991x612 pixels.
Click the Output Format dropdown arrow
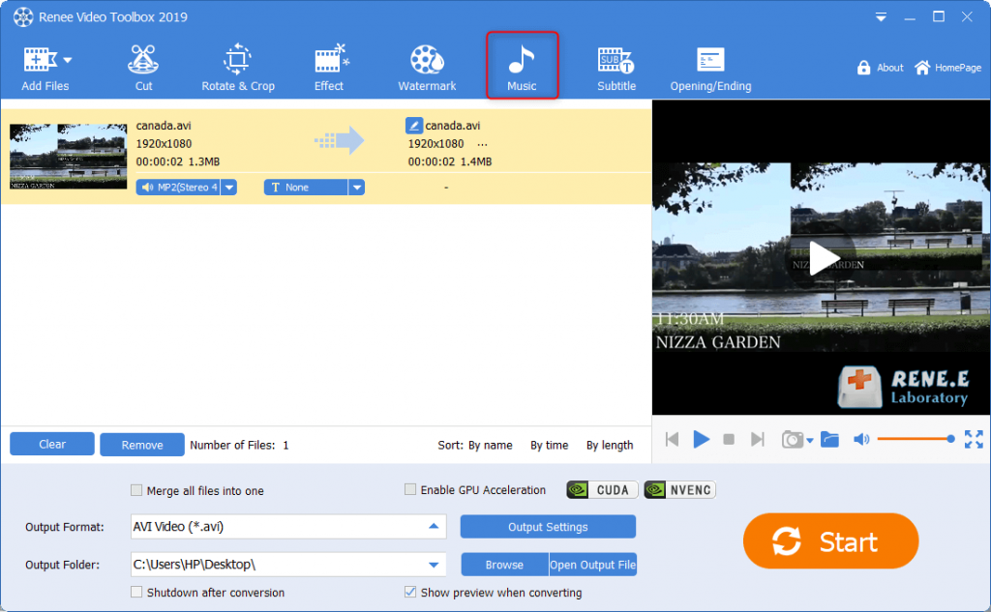[434, 526]
